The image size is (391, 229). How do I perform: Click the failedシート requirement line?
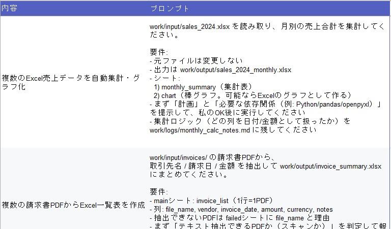pyautogui.click(x=239, y=218)
